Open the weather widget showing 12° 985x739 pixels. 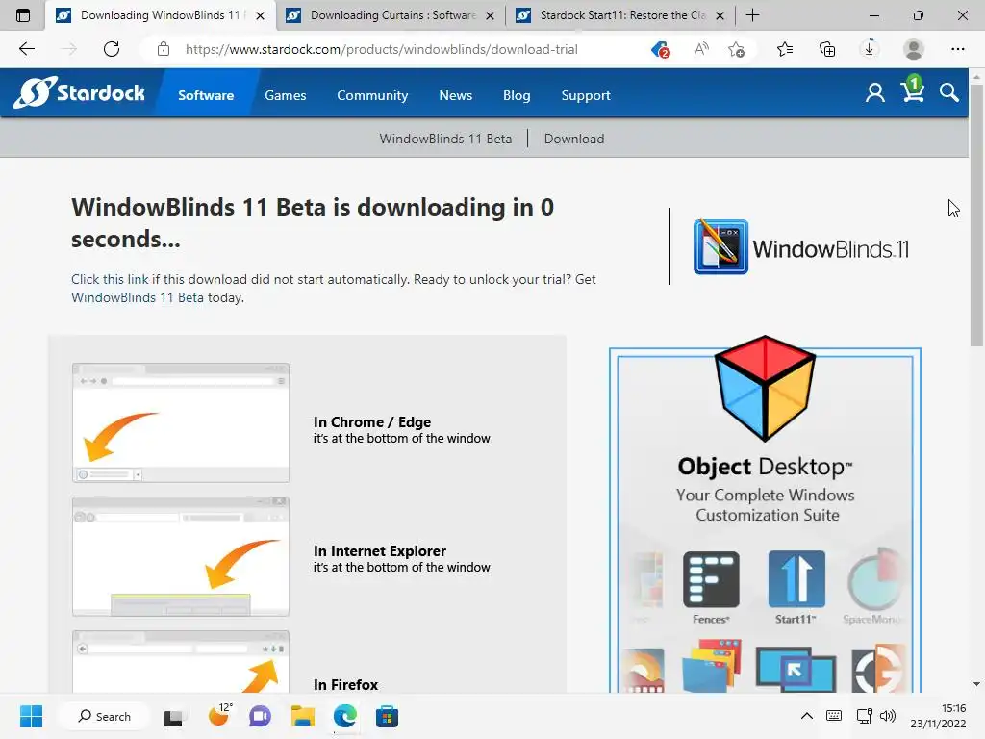[x=220, y=715]
